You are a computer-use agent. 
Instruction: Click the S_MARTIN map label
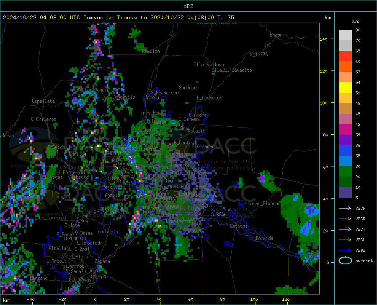[x=173, y=187]
